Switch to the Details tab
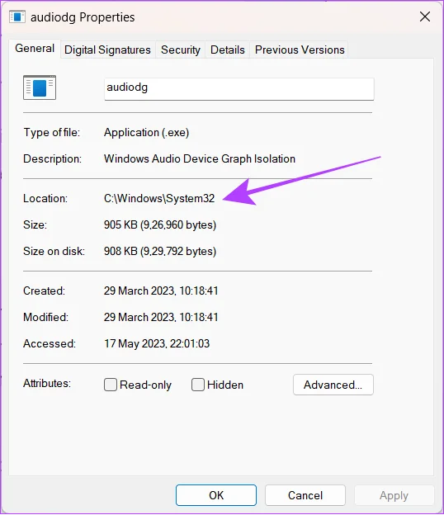The height and width of the screenshot is (515, 444). [x=228, y=50]
